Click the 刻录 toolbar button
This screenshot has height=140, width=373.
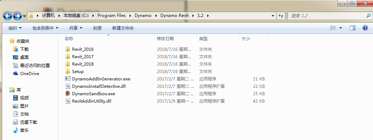click(97, 28)
